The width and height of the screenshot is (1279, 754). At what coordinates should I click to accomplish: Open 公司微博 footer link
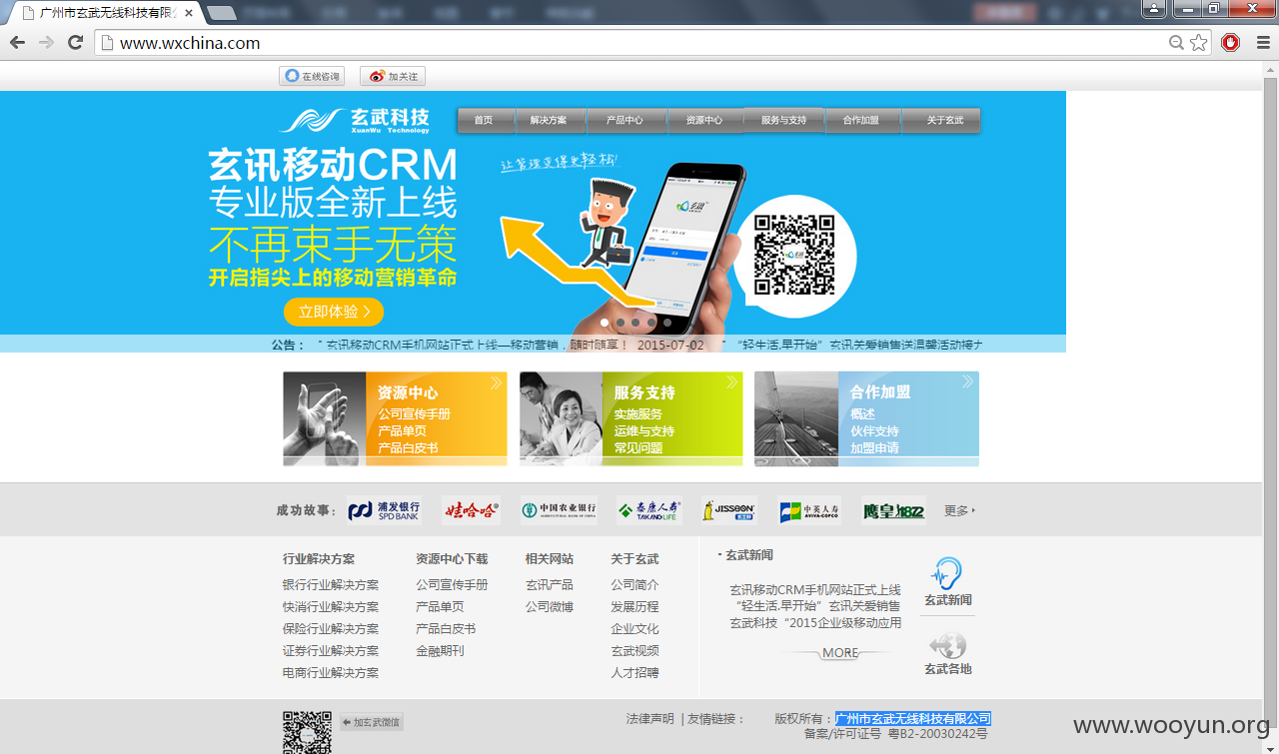click(550, 607)
